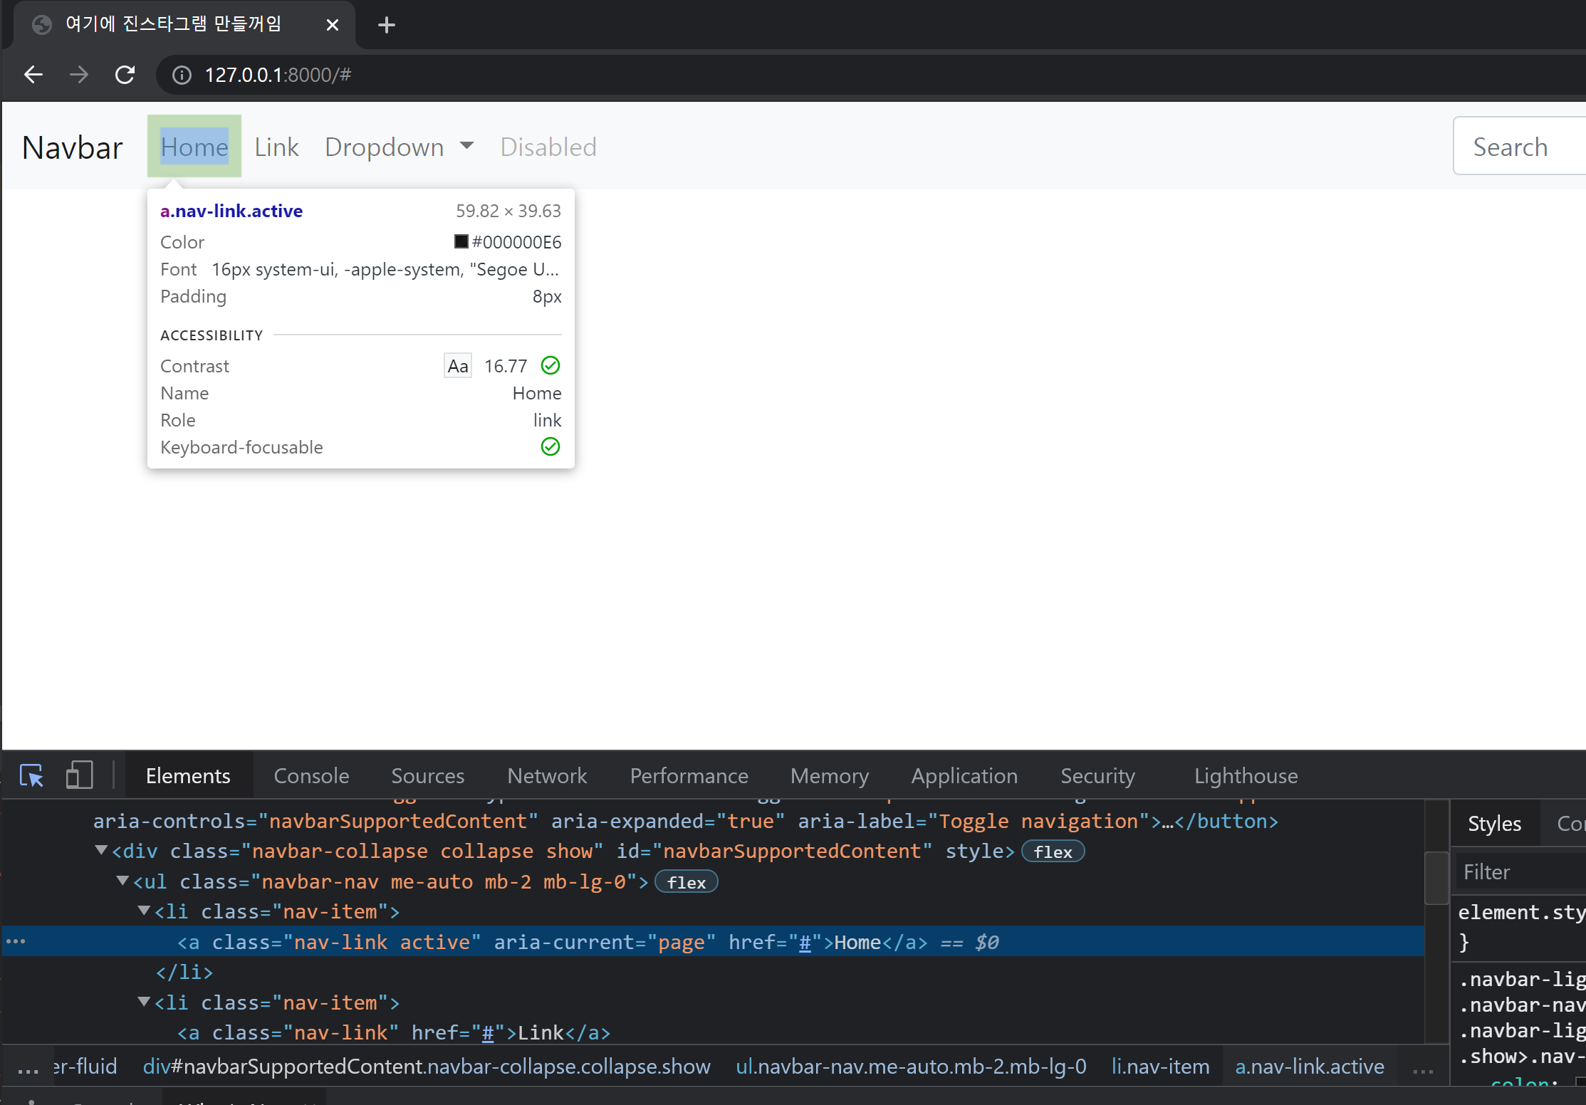Toggle the flex badge on navbar-nav ul
This screenshot has height=1105, width=1586.
click(686, 882)
